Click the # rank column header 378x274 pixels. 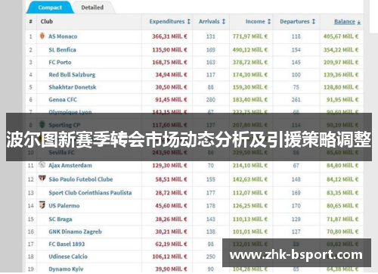pyautogui.click(x=31, y=21)
